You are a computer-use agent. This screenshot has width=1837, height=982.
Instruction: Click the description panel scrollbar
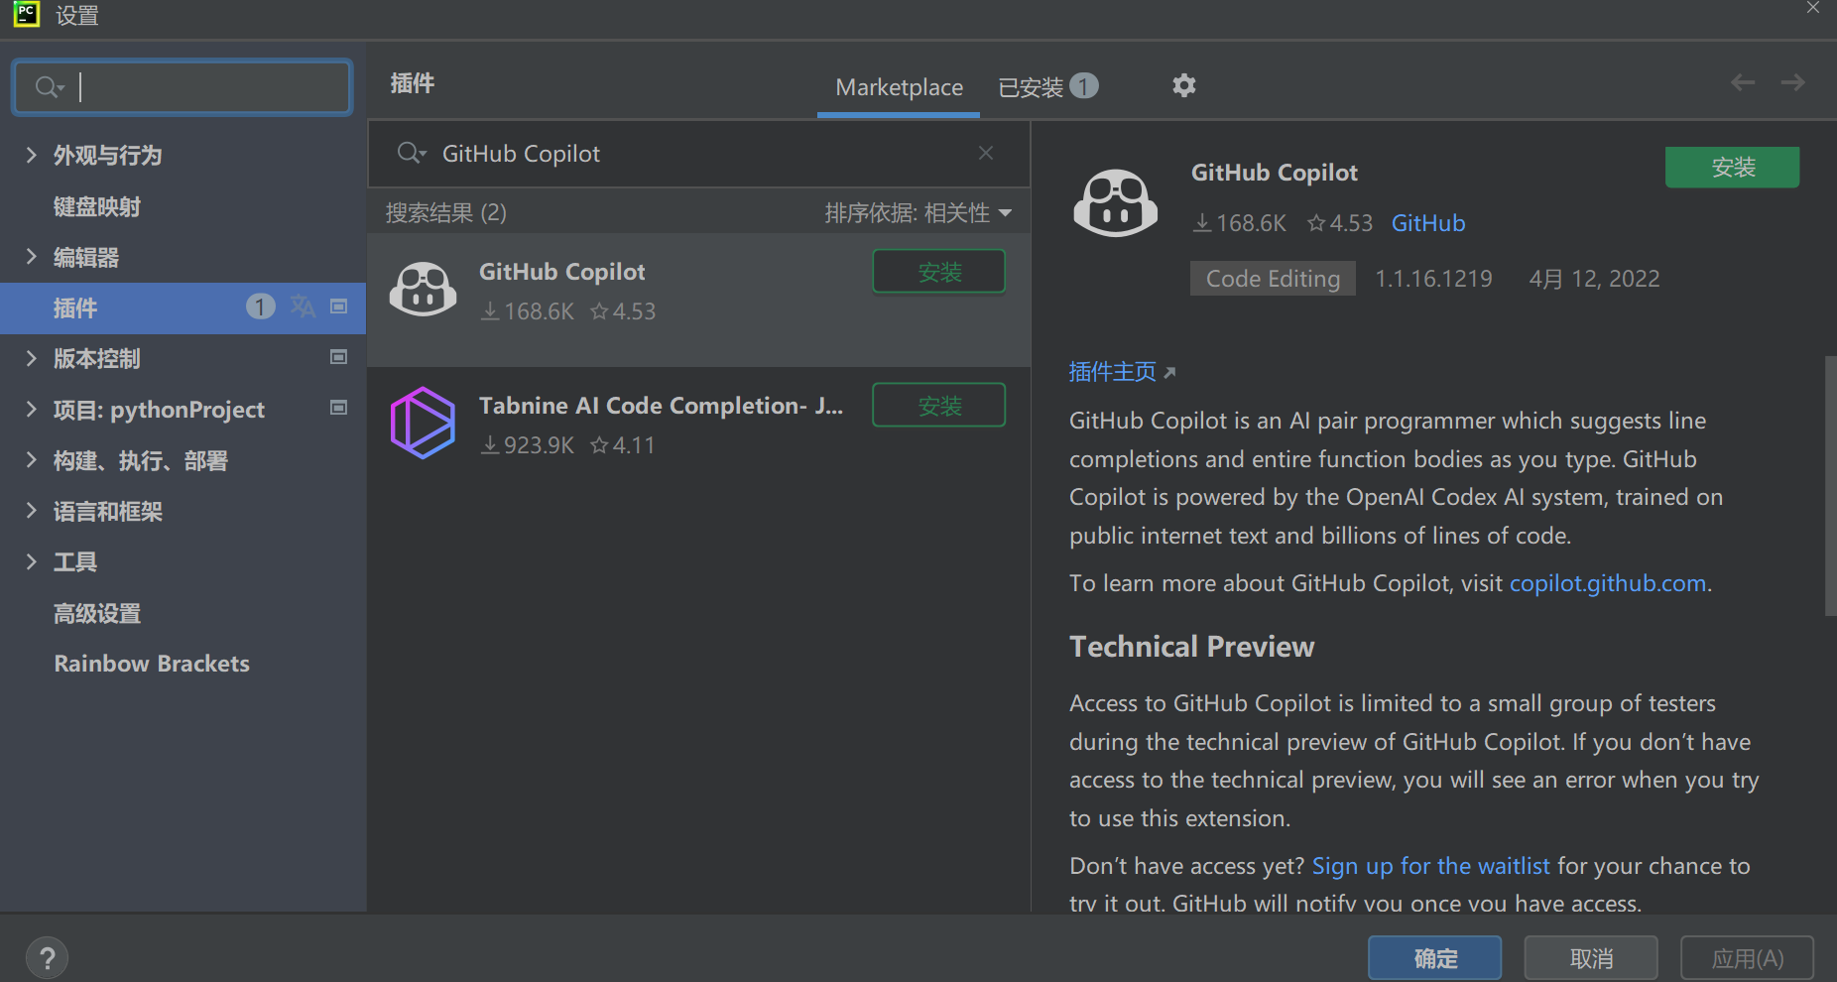coord(1830,486)
